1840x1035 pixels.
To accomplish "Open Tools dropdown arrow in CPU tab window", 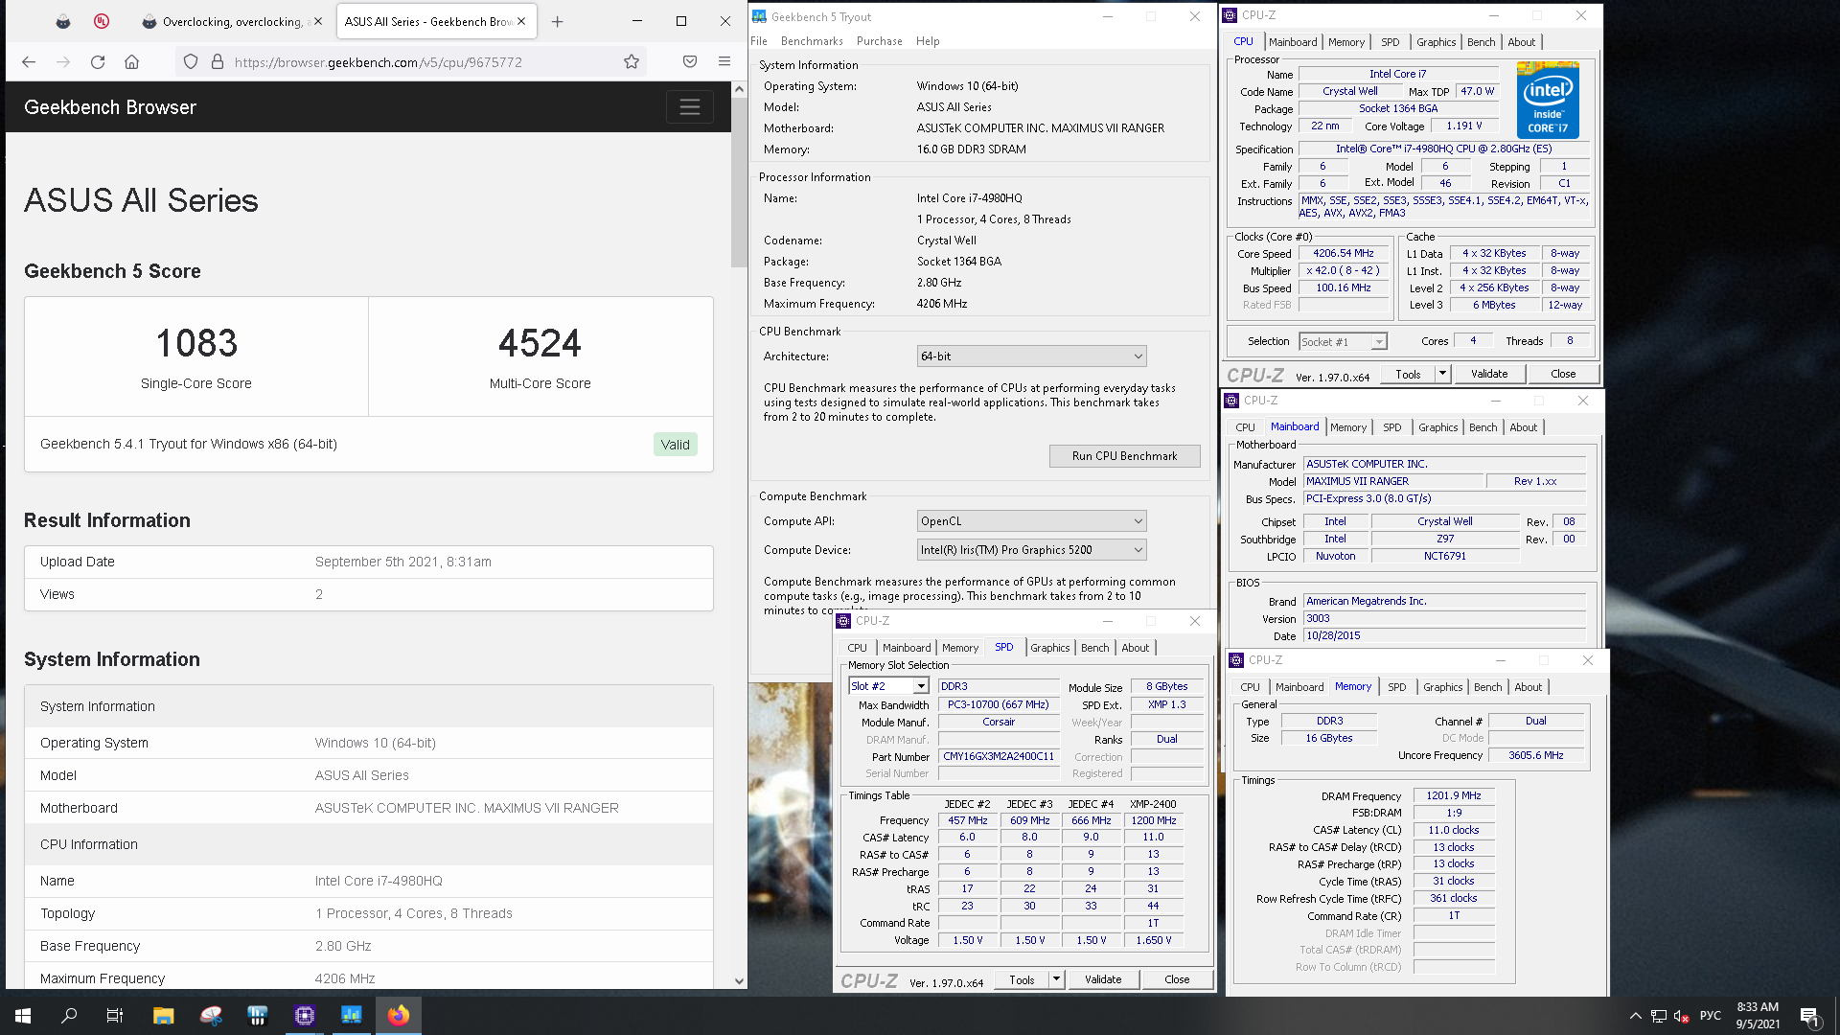I will pos(1442,374).
